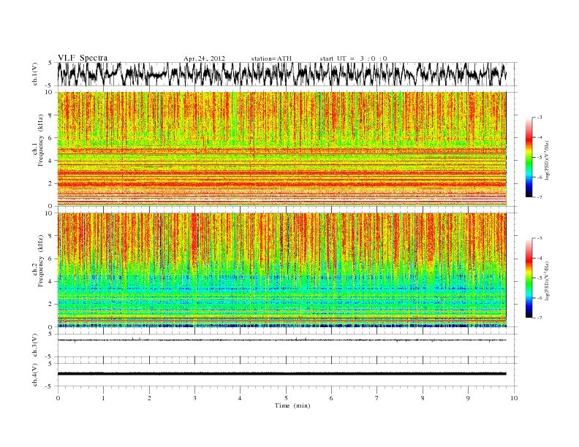Screen dimensions: 579x447
Task: Click inside the ch.1 frequency spectrogram panel
Action: click(x=281, y=148)
